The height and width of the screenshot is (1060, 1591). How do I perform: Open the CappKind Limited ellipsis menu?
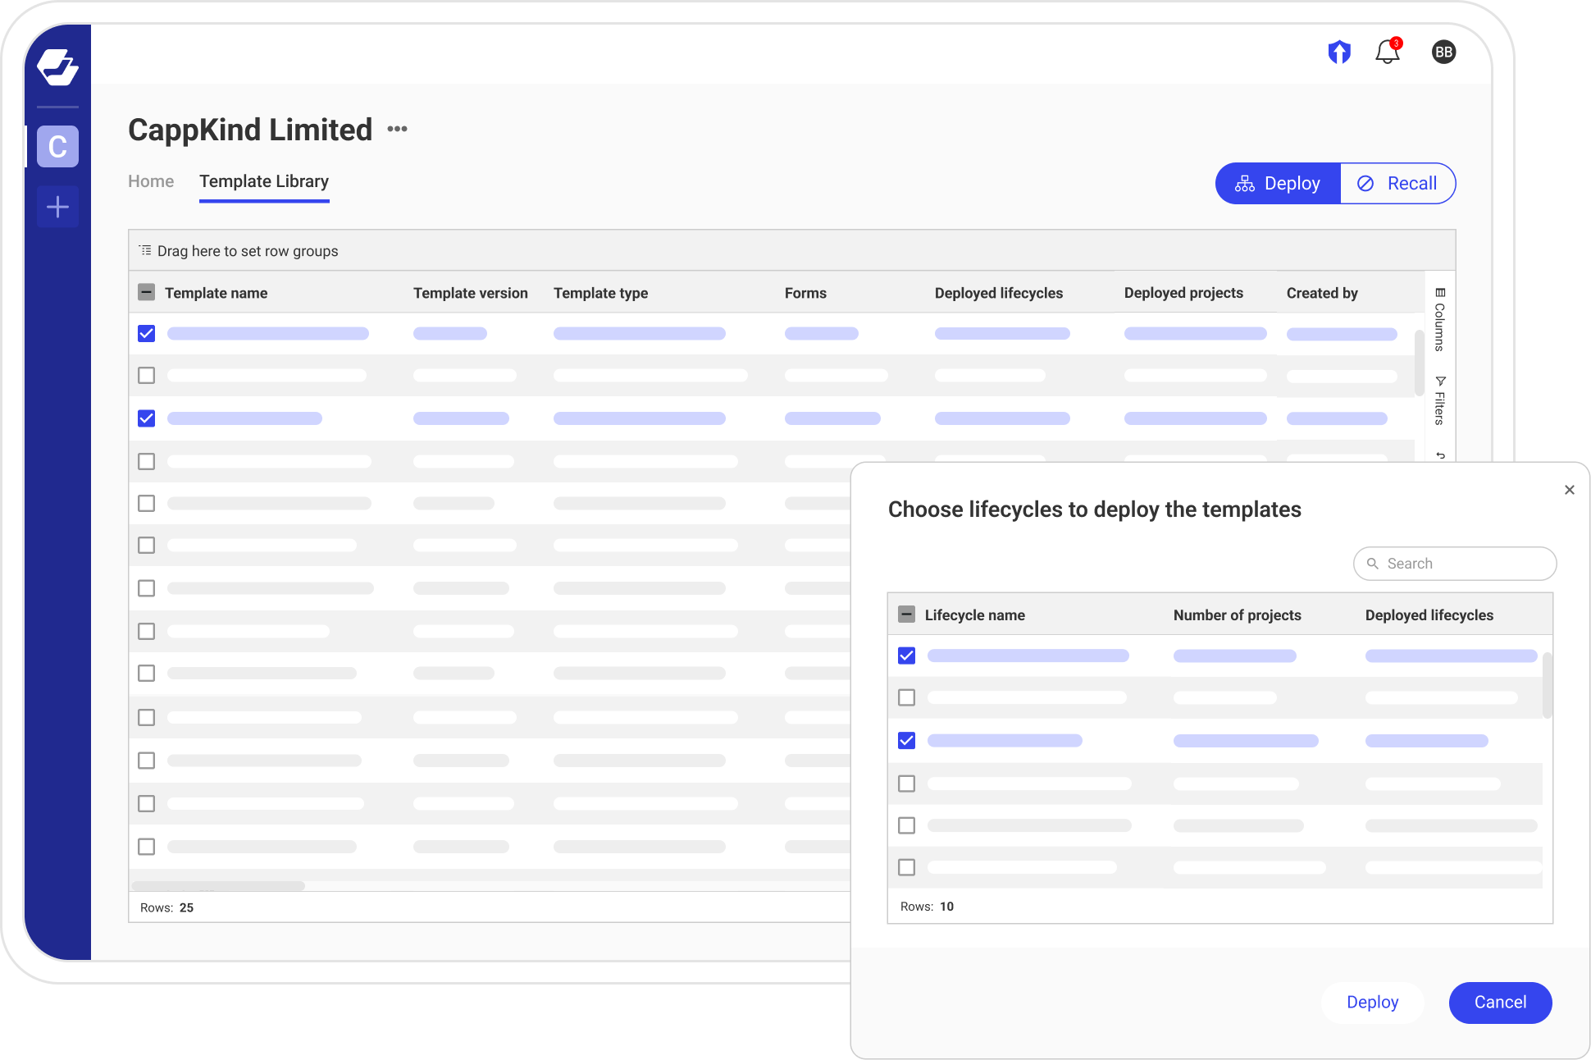pyautogui.click(x=398, y=129)
